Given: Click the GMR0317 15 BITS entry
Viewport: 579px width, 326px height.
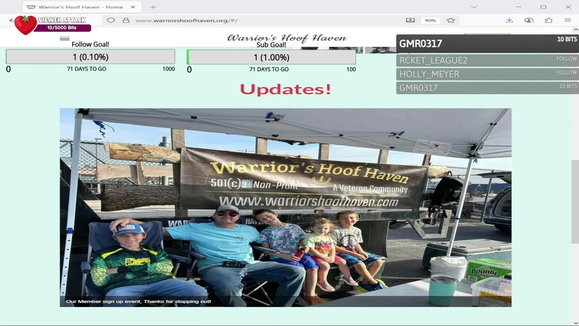Looking at the screenshot, I should coord(488,87).
